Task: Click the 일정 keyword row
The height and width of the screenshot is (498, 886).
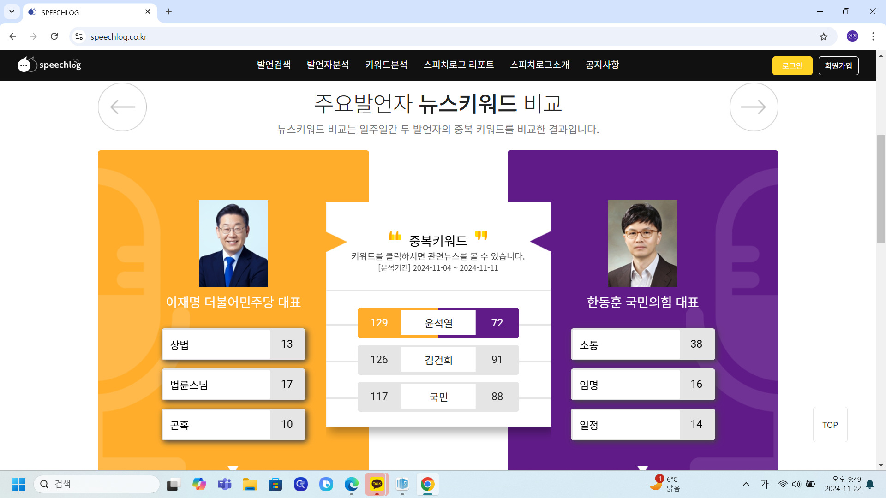Action: 643,424
